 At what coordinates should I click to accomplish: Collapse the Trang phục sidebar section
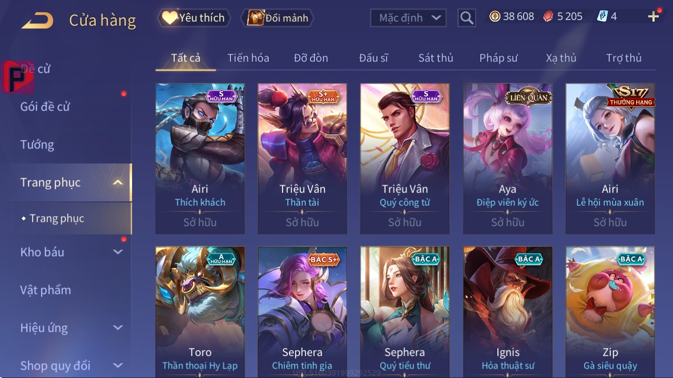pos(118,182)
